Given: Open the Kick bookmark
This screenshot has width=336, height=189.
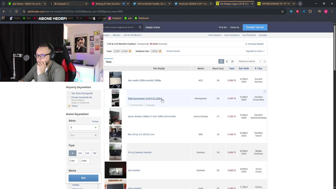Looking at the screenshot, I should (x=27, y=18).
